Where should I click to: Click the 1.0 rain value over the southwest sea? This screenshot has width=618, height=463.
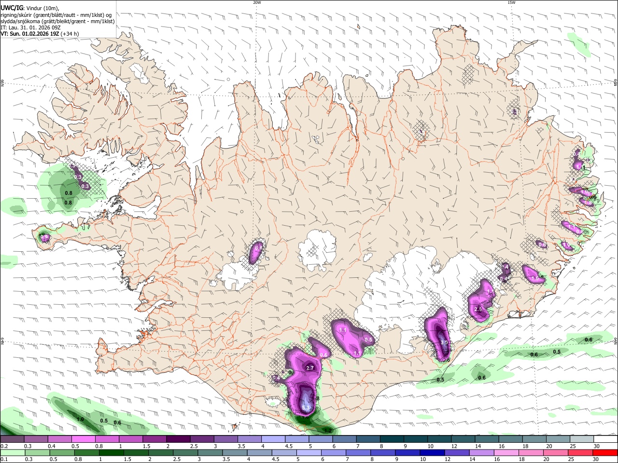coord(80,419)
